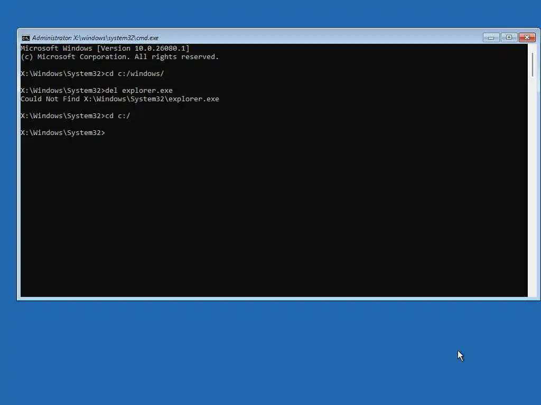Maximize the Administrator cmd.exe window
The height and width of the screenshot is (405, 541).
click(509, 37)
